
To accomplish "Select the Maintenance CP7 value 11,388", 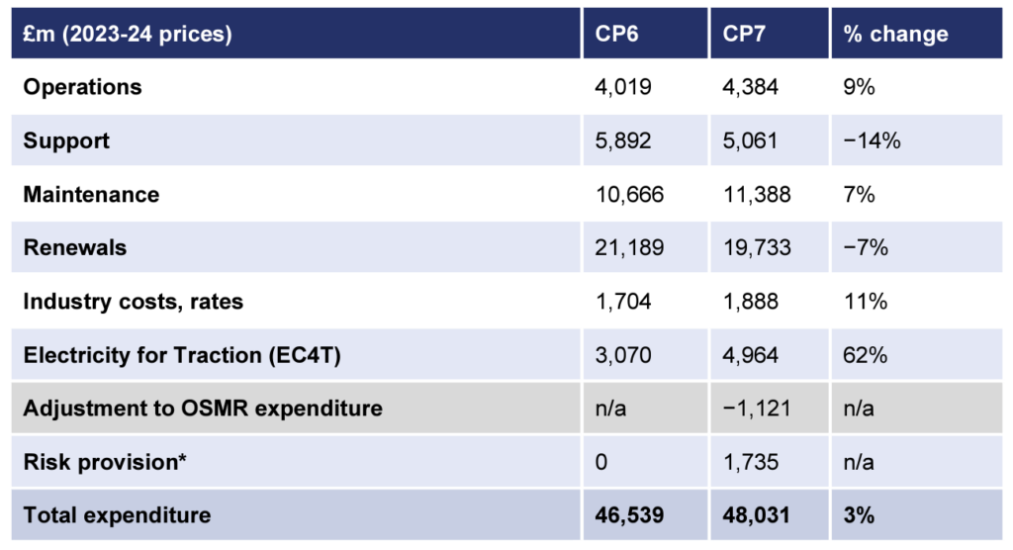I will tap(756, 195).
